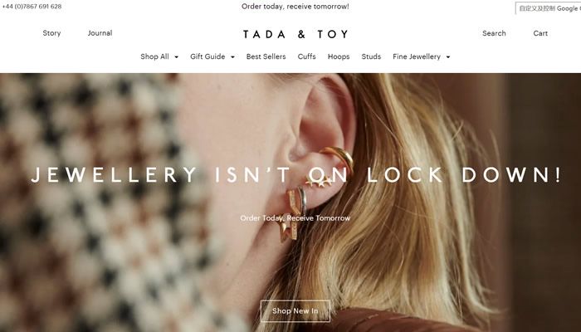Open the Story page link
The height and width of the screenshot is (332, 581).
click(51, 33)
